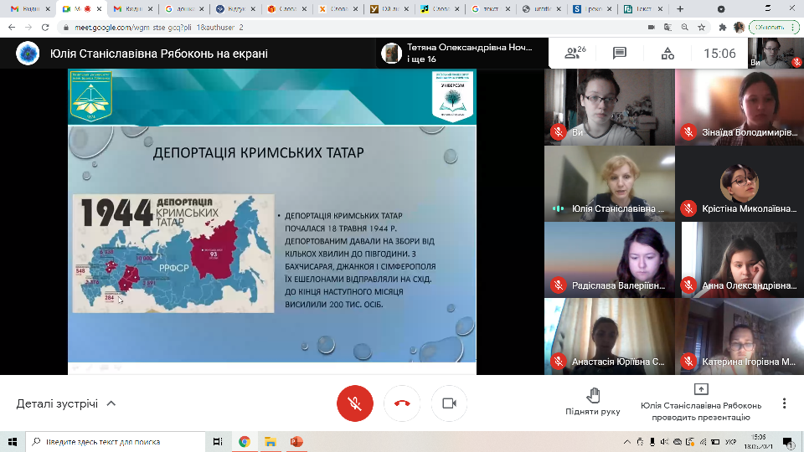Image resolution: width=804 pixels, height=452 pixels.
Task: Leave the call with red hang-up button
Action: click(402, 403)
